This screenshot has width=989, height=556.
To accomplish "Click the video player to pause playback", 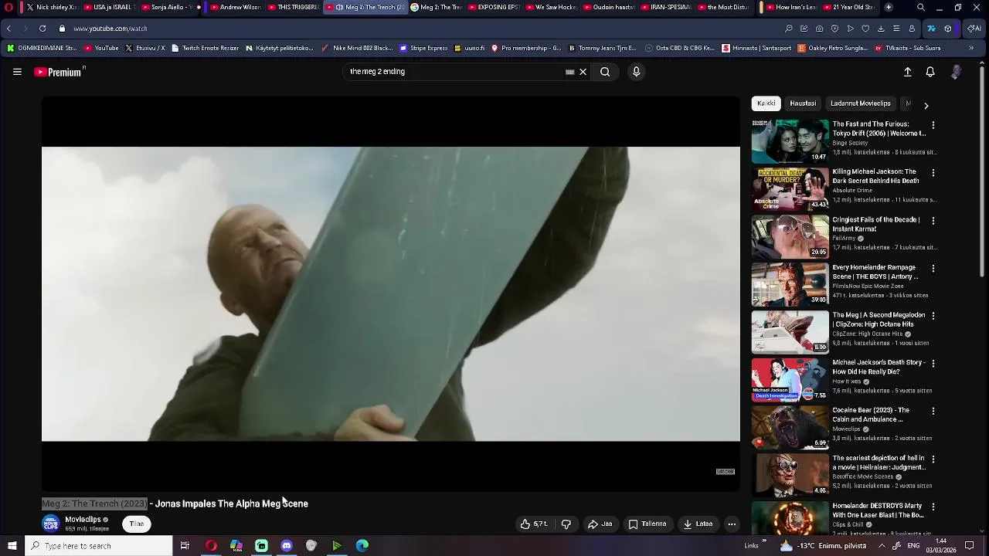I will click(390, 293).
